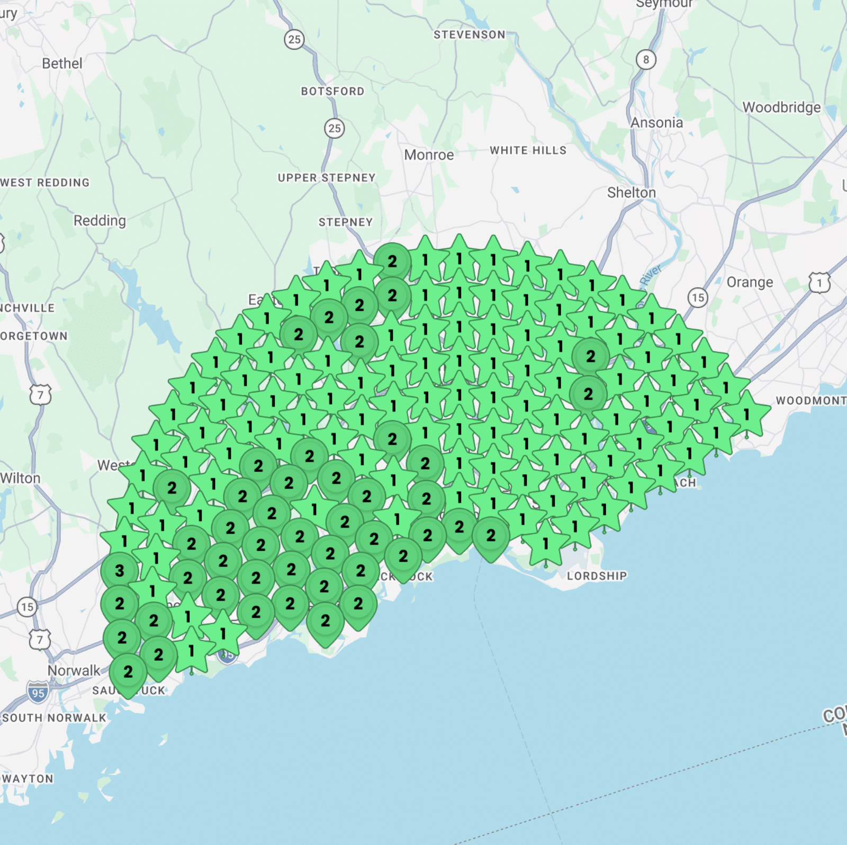
Task: Click the southernmost 2 pin near Saugatuck
Action: (128, 672)
